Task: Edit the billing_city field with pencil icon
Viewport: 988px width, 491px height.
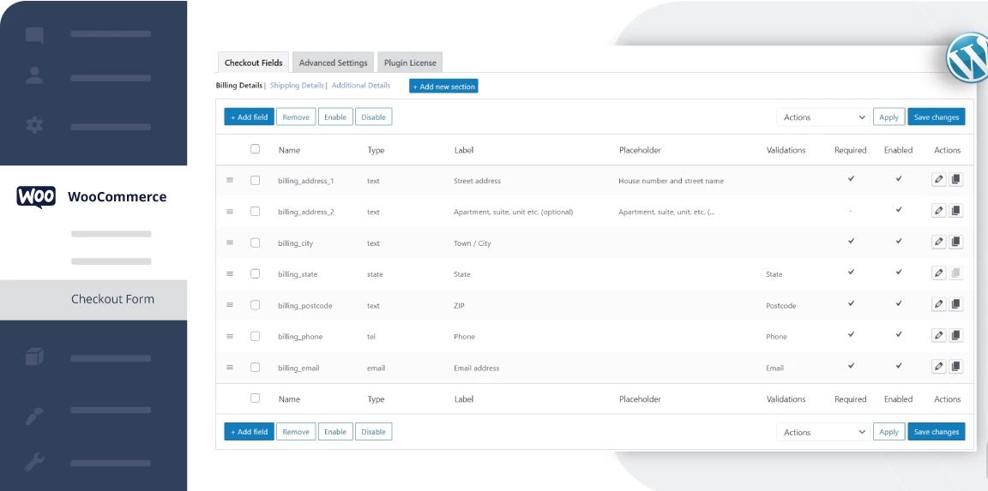Action: tap(939, 242)
